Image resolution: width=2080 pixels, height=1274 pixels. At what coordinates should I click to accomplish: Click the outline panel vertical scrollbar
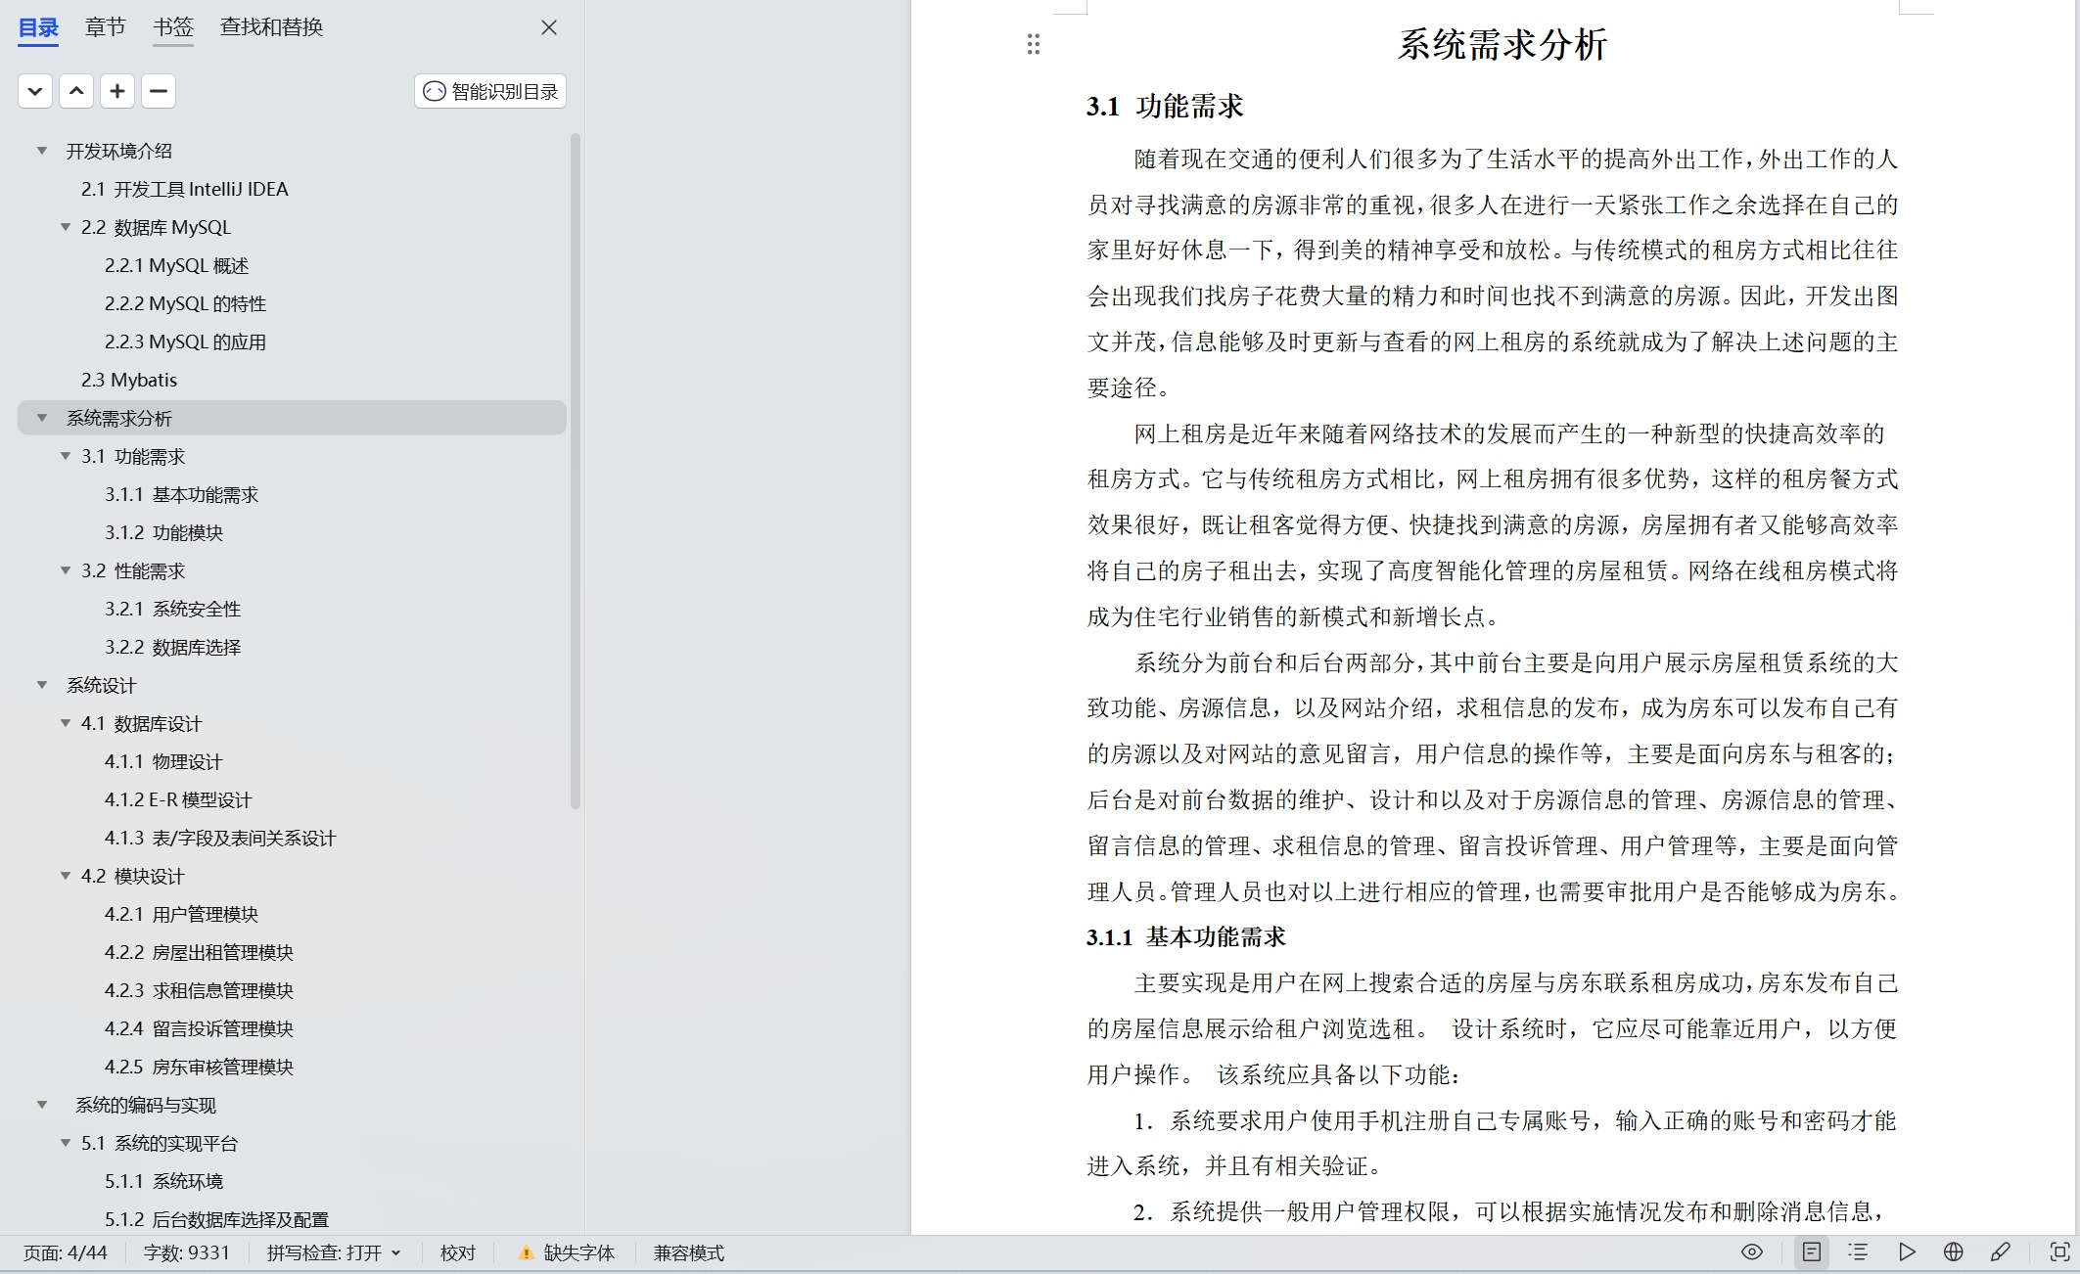576,470
